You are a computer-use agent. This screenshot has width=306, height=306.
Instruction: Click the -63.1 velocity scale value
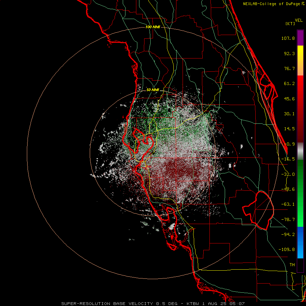point(288,204)
